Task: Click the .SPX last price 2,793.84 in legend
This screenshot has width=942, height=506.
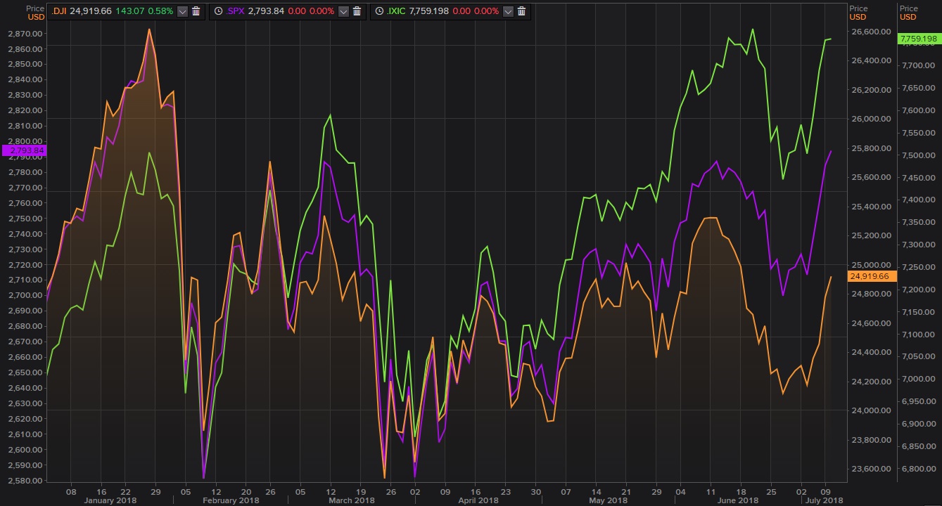Action: coord(267,11)
